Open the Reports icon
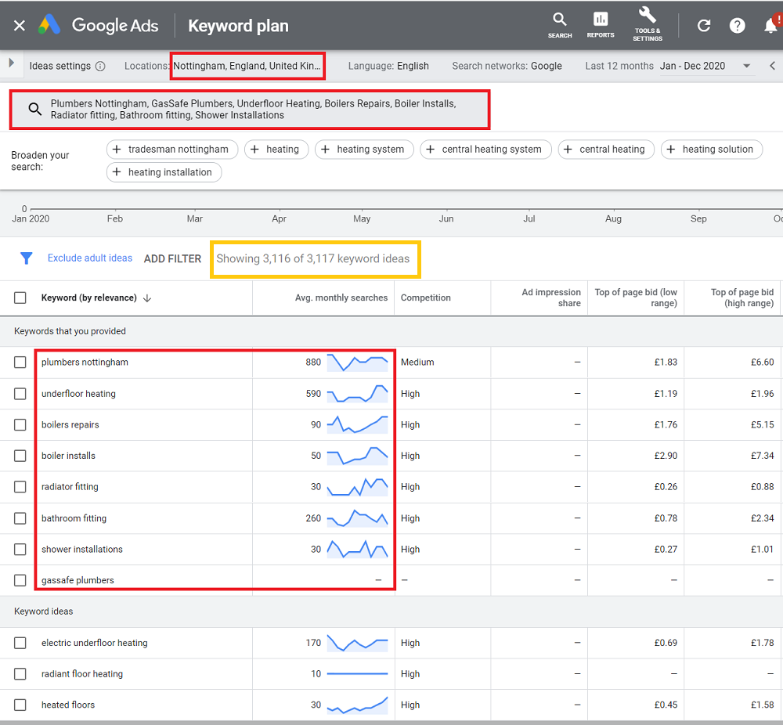This screenshot has height=725, width=783. click(601, 25)
